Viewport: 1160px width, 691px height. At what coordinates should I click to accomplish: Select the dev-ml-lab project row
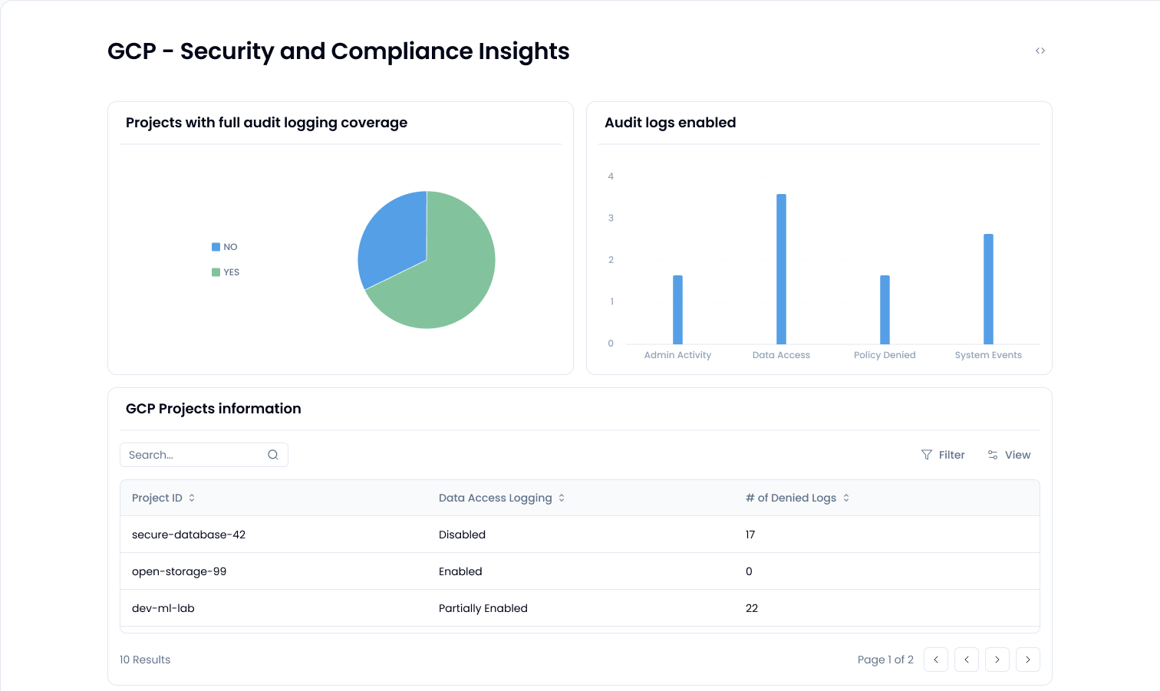click(x=163, y=608)
